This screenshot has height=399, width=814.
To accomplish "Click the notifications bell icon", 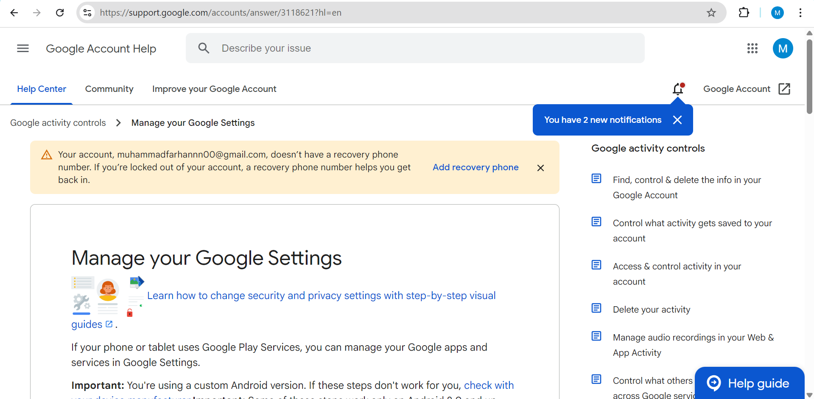I will point(678,89).
